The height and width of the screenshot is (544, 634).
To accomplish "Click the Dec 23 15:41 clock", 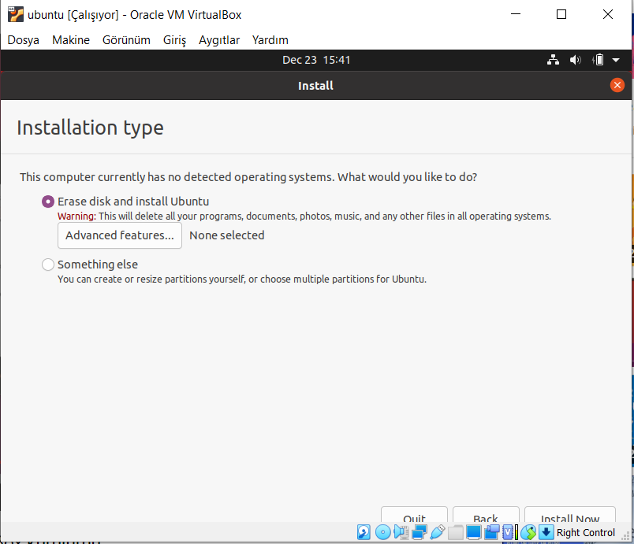I will (x=316, y=60).
